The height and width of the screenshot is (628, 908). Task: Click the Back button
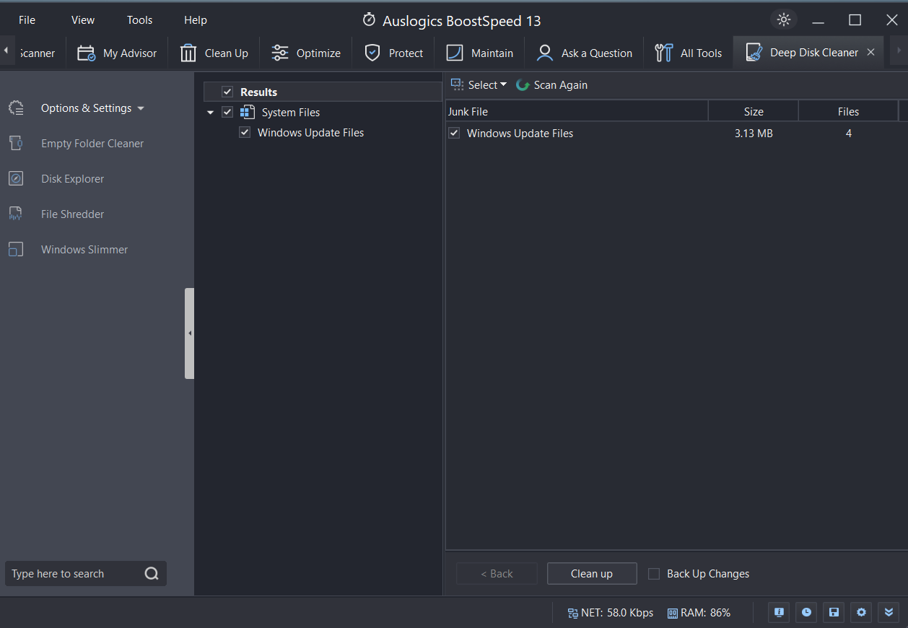click(497, 574)
